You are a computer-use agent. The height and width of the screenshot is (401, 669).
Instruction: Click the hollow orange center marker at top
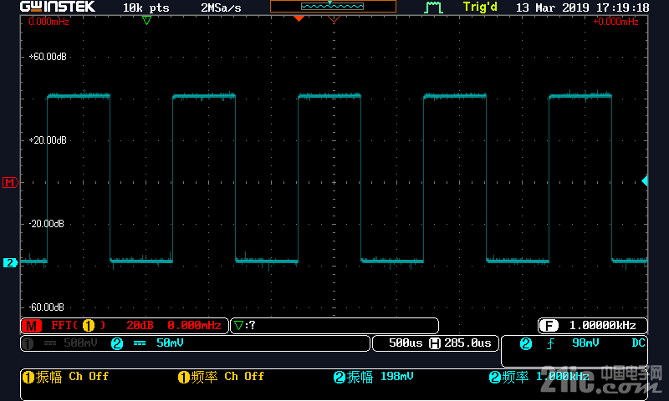(x=334, y=18)
